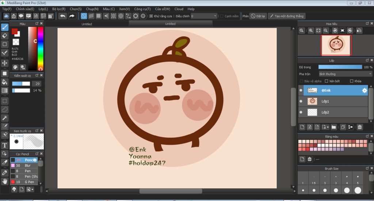
Task: Click the Navigator preview thumbnail
Action: 336,45
